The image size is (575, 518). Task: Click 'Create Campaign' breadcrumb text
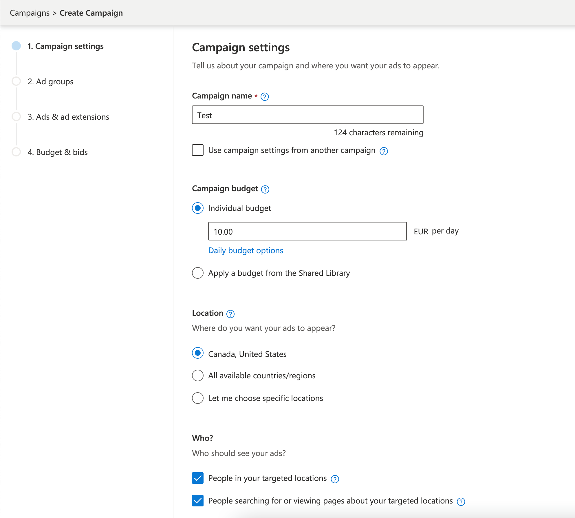click(x=91, y=13)
